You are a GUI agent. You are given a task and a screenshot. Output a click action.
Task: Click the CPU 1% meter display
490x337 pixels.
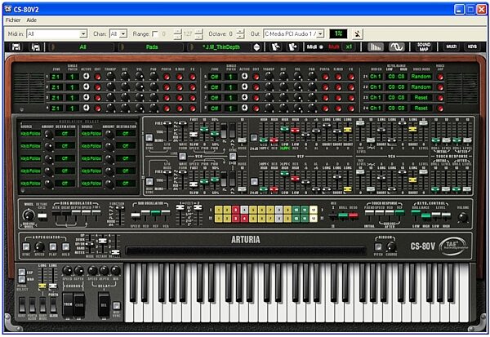tap(338, 33)
